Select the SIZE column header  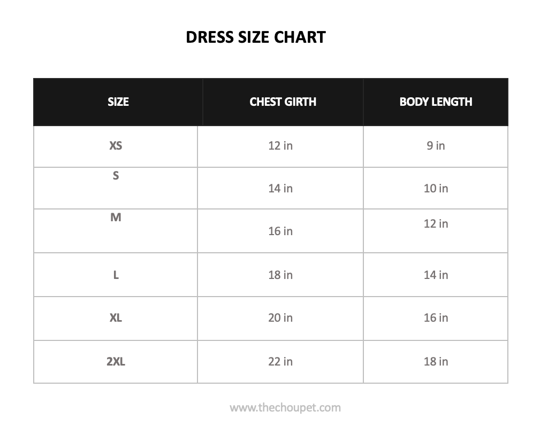click(x=118, y=102)
